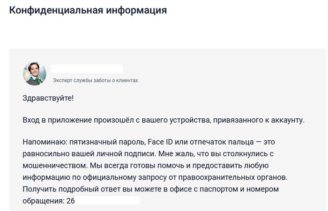Click the "Эксперт службы заботы о клиентах" label
328x211 pixels.
95,80
